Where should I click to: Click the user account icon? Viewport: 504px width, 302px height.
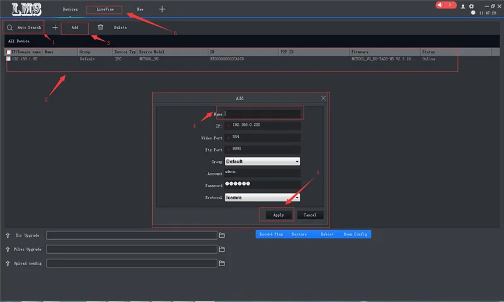coord(463,6)
